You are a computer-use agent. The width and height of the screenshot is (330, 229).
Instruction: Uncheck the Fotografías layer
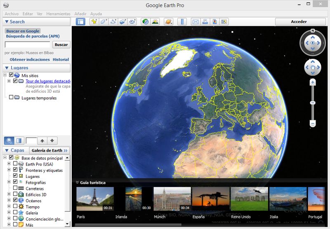coord(15,182)
